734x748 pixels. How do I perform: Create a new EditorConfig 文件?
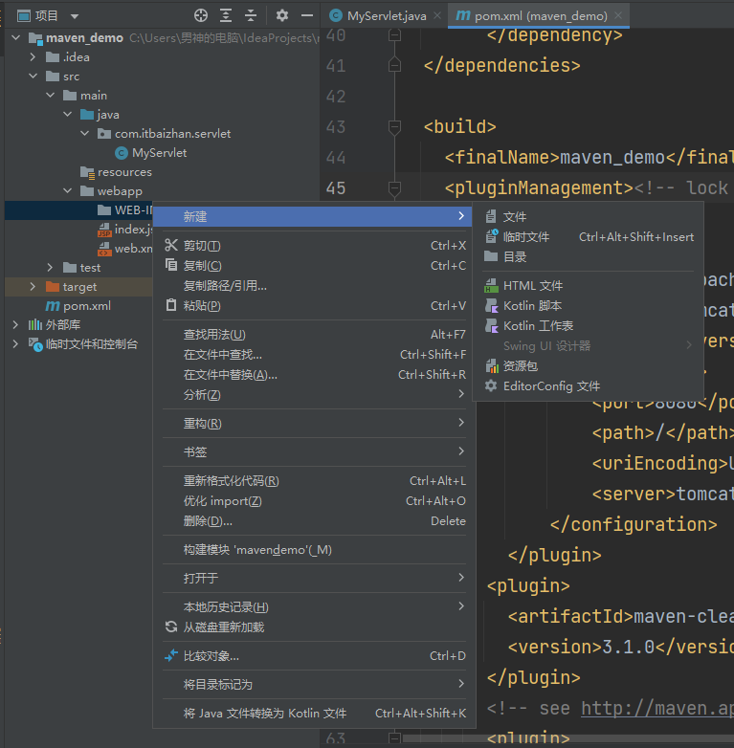589,385
